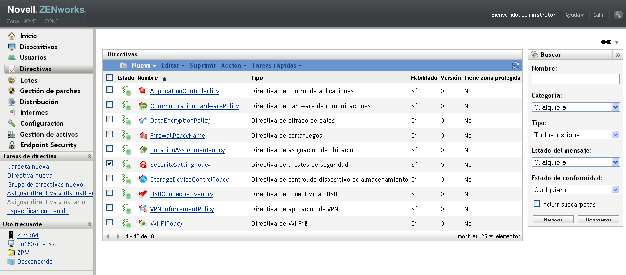Open the Gestión de activos icon

pyautogui.click(x=12, y=134)
